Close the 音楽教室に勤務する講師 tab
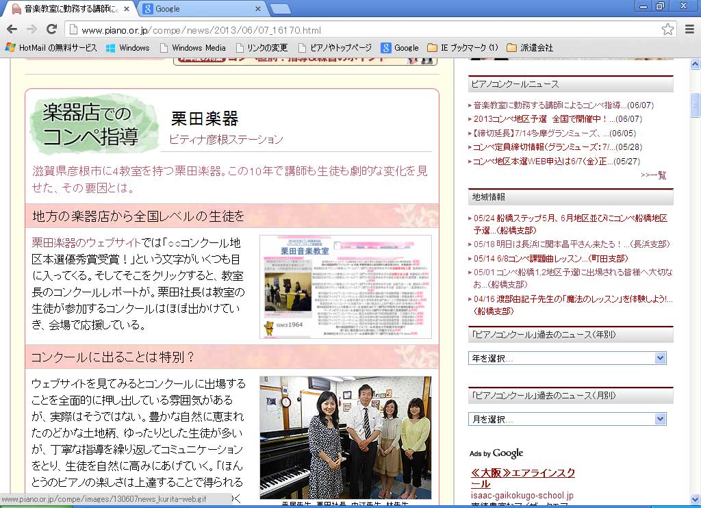This screenshot has height=508, width=701. tap(127, 9)
